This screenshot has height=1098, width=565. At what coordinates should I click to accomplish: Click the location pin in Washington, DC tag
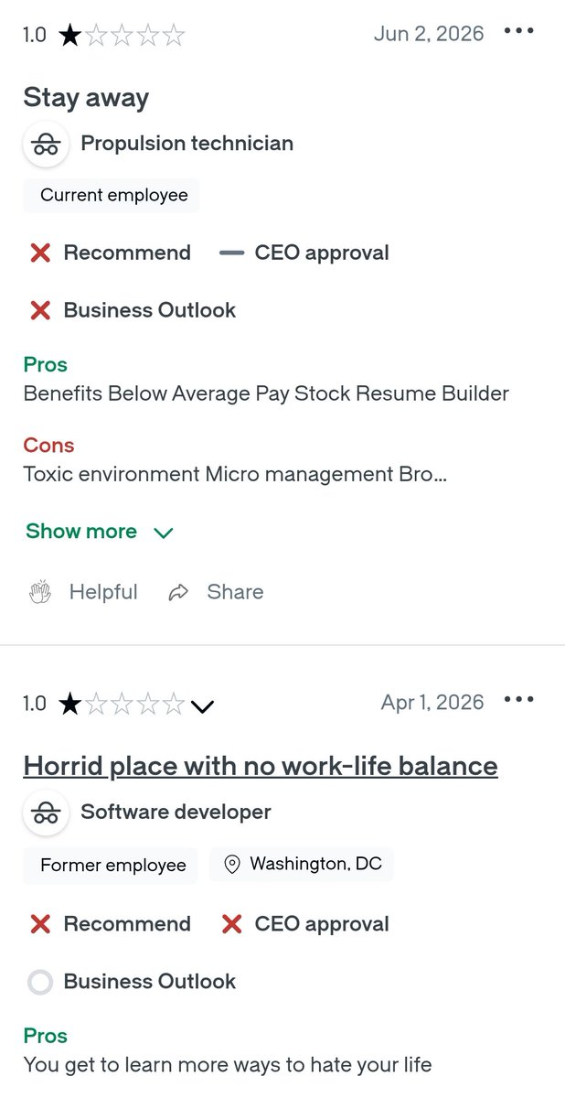pyautogui.click(x=232, y=864)
